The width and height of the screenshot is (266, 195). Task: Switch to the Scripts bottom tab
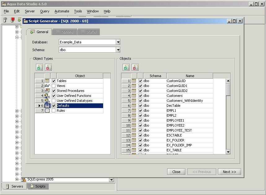coord(38,186)
